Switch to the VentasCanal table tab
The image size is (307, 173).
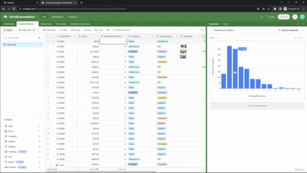click(x=46, y=24)
